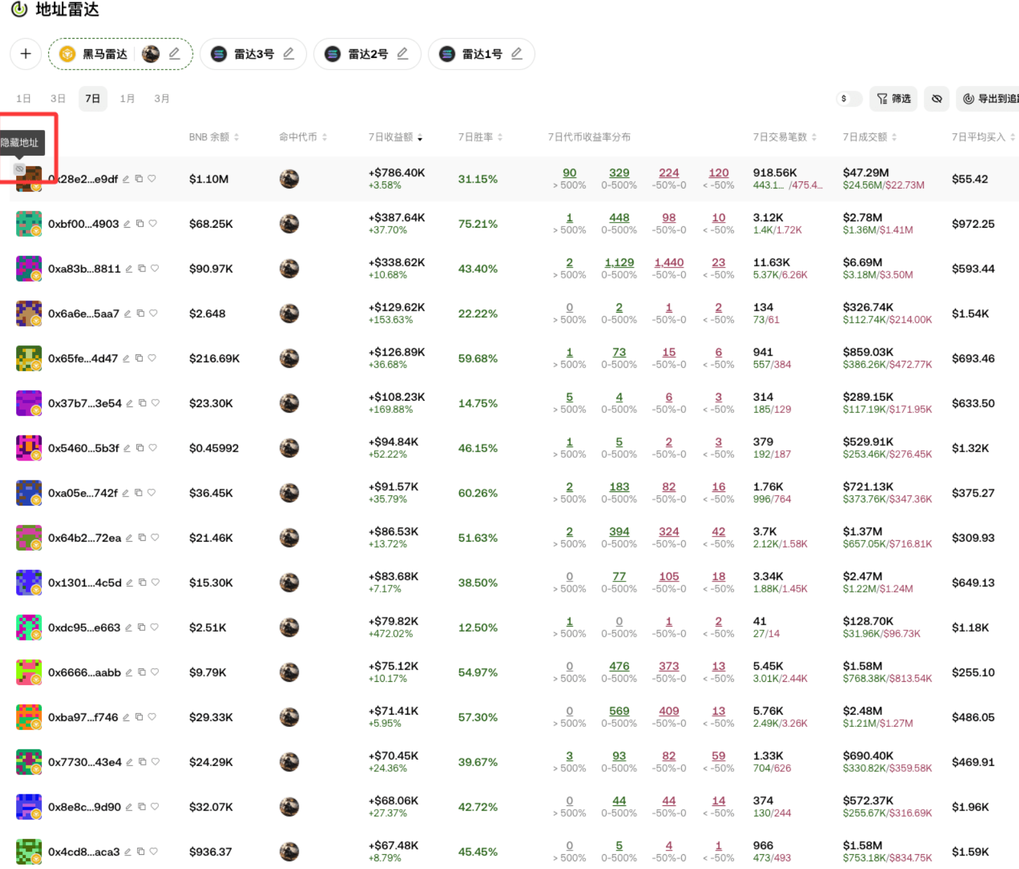Sort by the 7日收益额 column
This screenshot has height=869, width=1019.
coord(395,137)
